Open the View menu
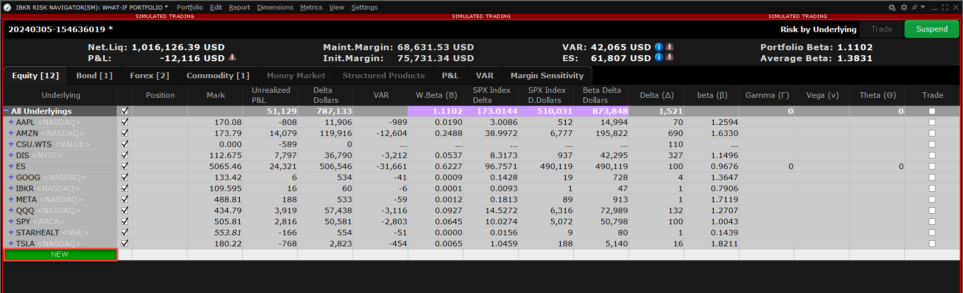963x293 pixels. pos(337,8)
